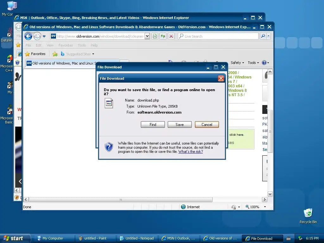Click the network connection tray icon

pos(300,238)
